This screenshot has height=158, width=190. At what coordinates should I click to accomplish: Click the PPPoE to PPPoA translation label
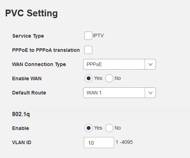(46, 50)
